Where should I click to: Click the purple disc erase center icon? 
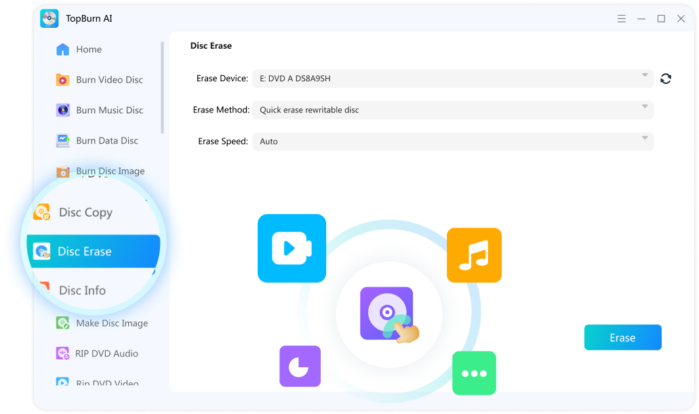click(x=386, y=312)
